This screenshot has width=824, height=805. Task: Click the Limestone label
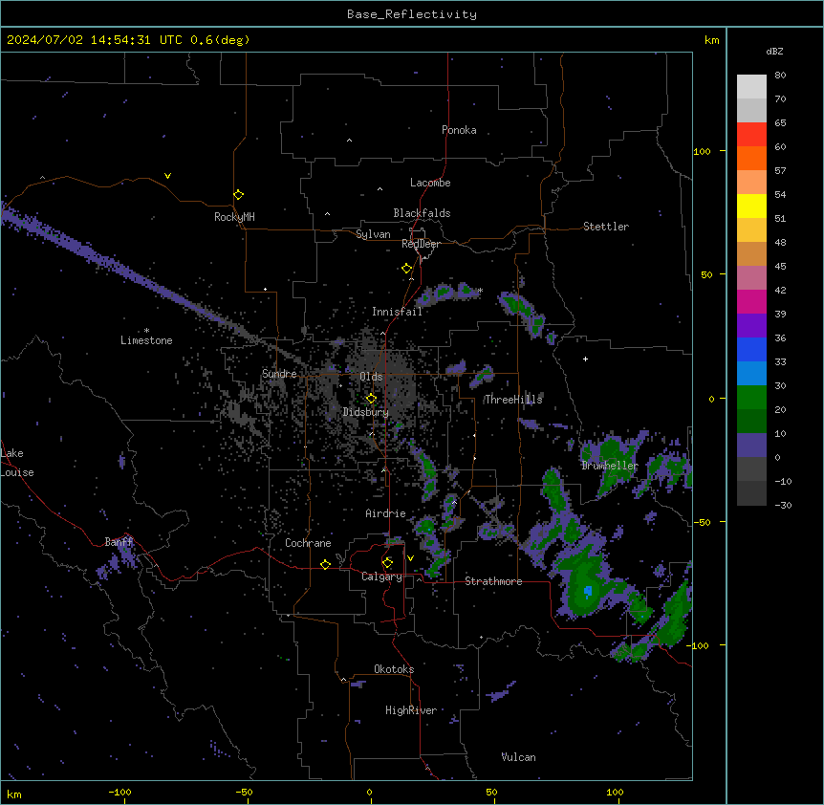pyautogui.click(x=146, y=340)
